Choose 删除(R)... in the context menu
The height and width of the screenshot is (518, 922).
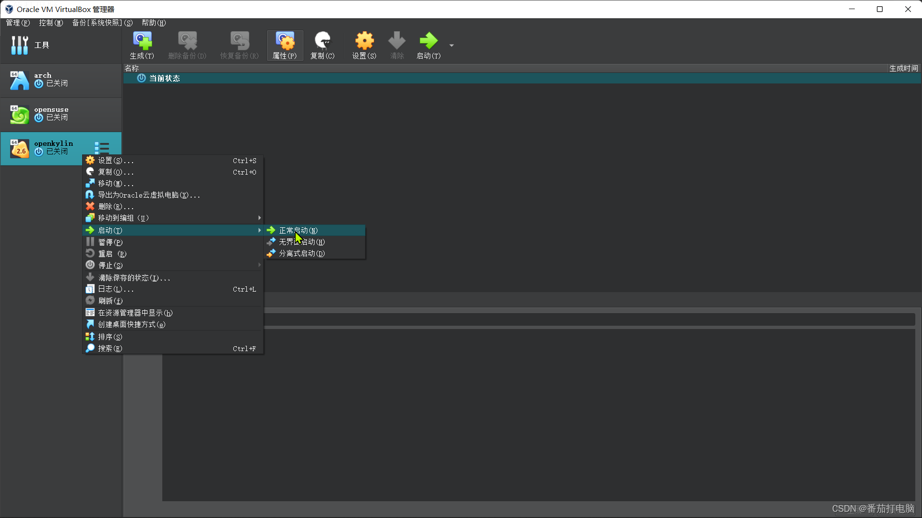pyautogui.click(x=173, y=207)
